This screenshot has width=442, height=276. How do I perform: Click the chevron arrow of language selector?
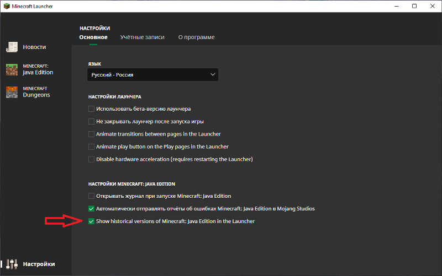(x=212, y=75)
